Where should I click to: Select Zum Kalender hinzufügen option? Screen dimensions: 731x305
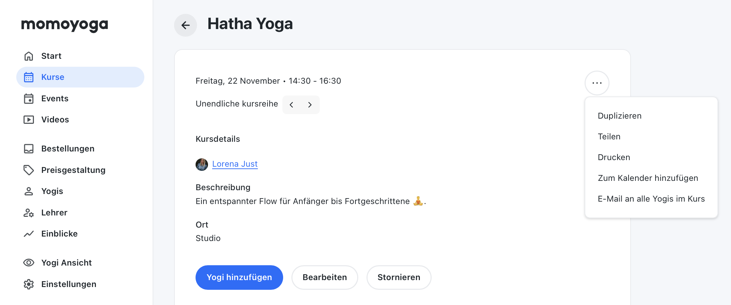tap(648, 178)
